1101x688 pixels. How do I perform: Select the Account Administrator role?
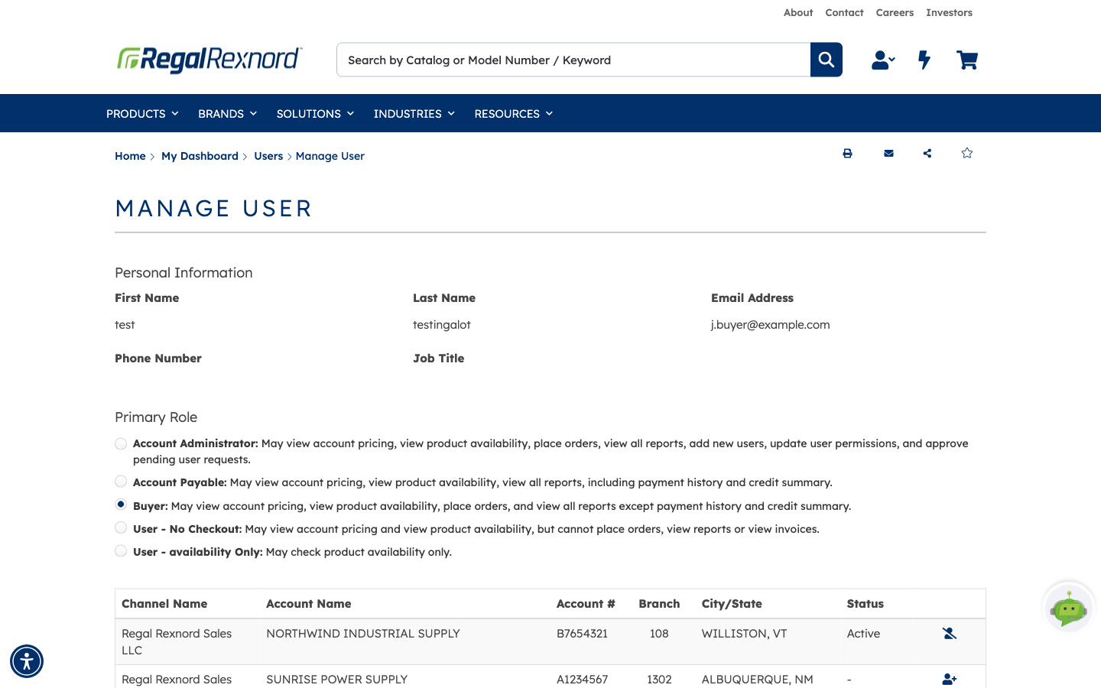[121, 444]
